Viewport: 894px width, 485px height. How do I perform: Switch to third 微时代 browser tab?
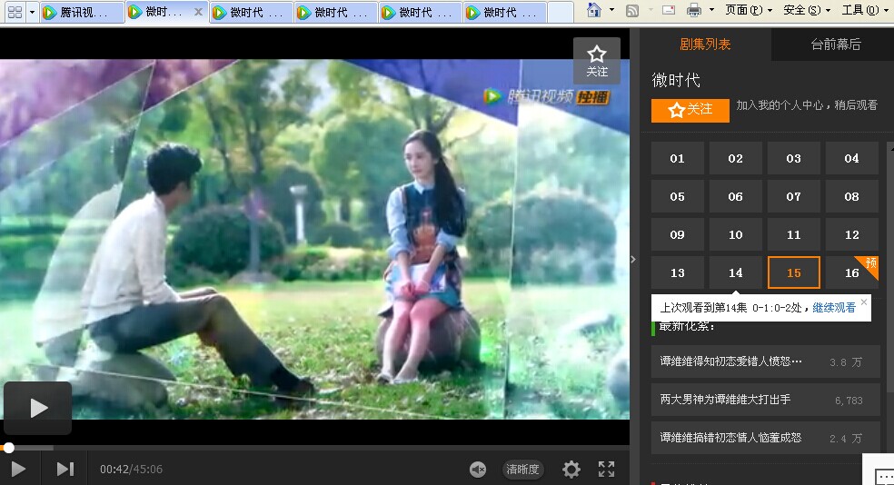252,12
